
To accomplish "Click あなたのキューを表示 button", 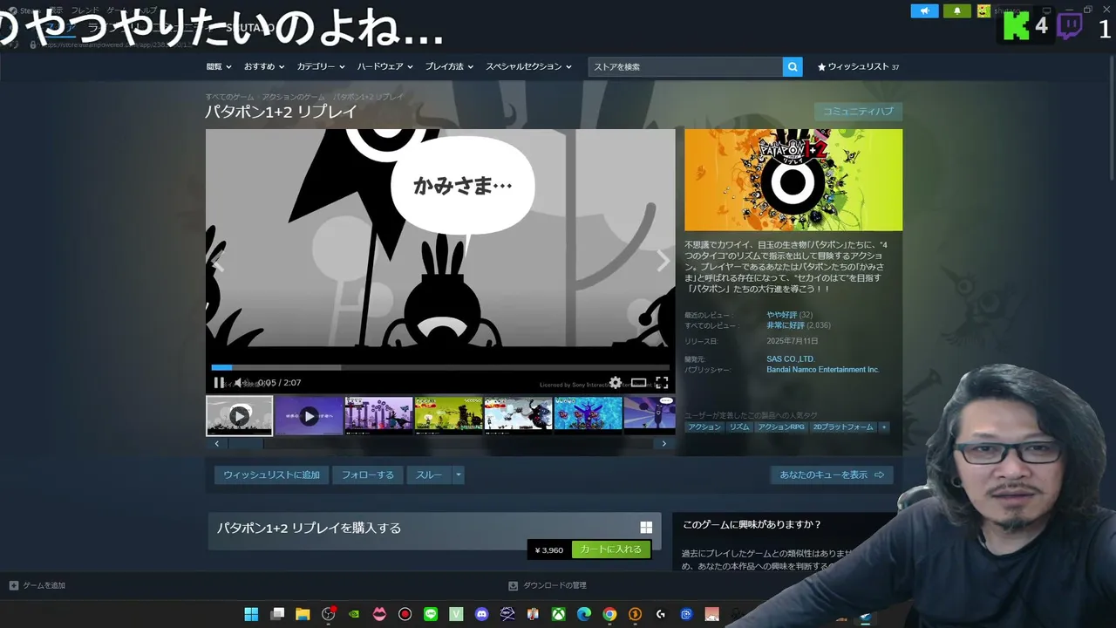I will [832, 475].
